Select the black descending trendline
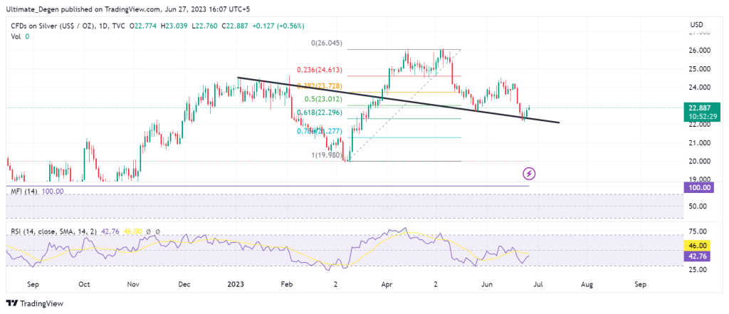 pyautogui.click(x=399, y=100)
